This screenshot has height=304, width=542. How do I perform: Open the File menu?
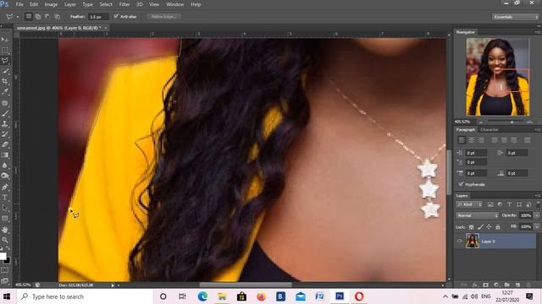click(x=19, y=4)
